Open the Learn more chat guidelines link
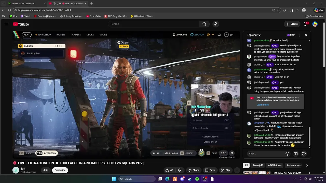Viewport: 326px width, 183px height. 262,105
